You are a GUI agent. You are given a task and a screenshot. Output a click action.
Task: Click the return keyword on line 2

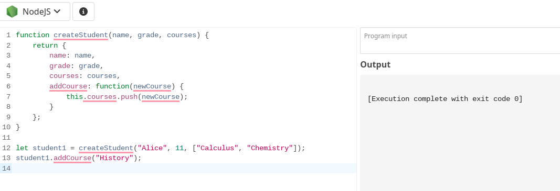pyautogui.click(x=45, y=45)
